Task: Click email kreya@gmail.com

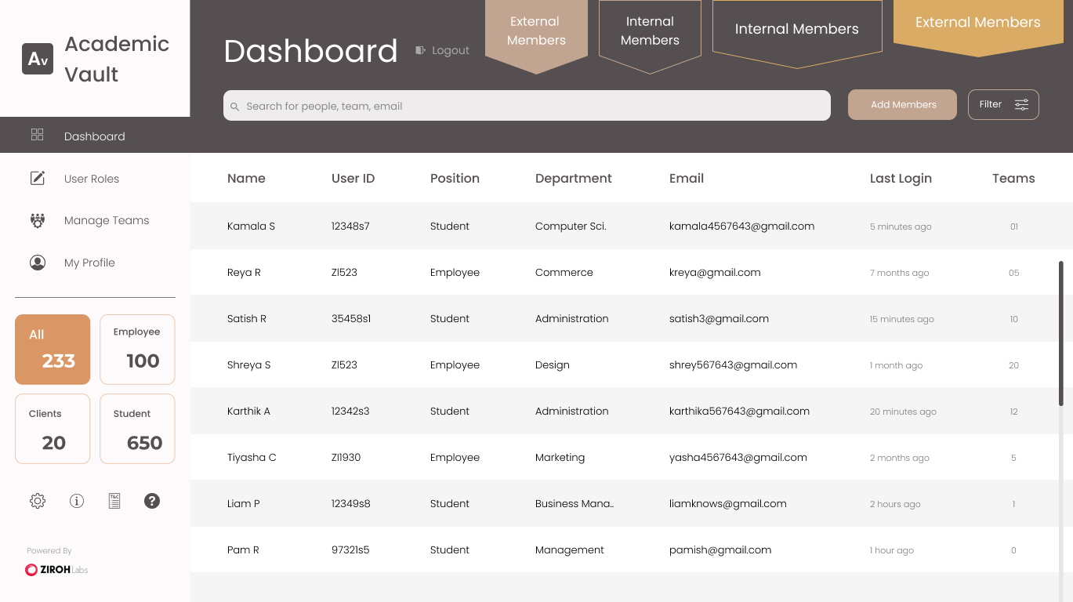Action: pos(715,273)
